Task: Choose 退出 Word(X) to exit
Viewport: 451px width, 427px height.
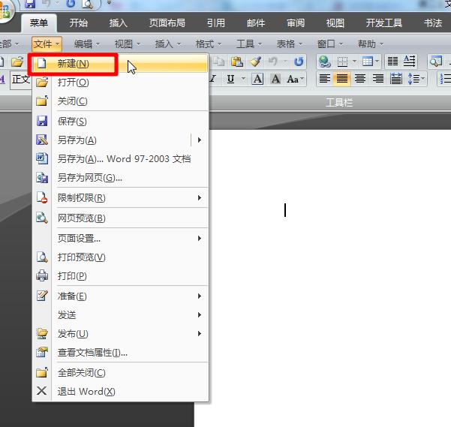Action: 120,391
